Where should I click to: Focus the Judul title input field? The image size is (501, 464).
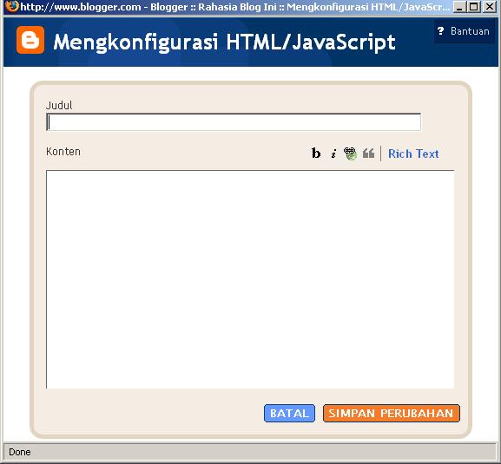point(234,122)
